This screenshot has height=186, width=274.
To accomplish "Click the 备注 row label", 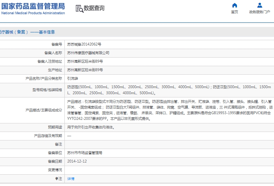I will 59,144.
